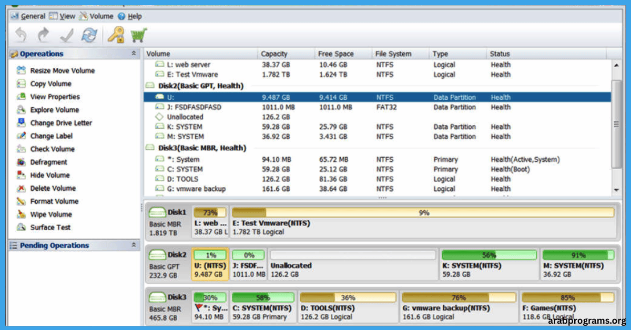Click the volume list scrollbar thumb
The height and width of the screenshot is (330, 631).
(x=617, y=125)
